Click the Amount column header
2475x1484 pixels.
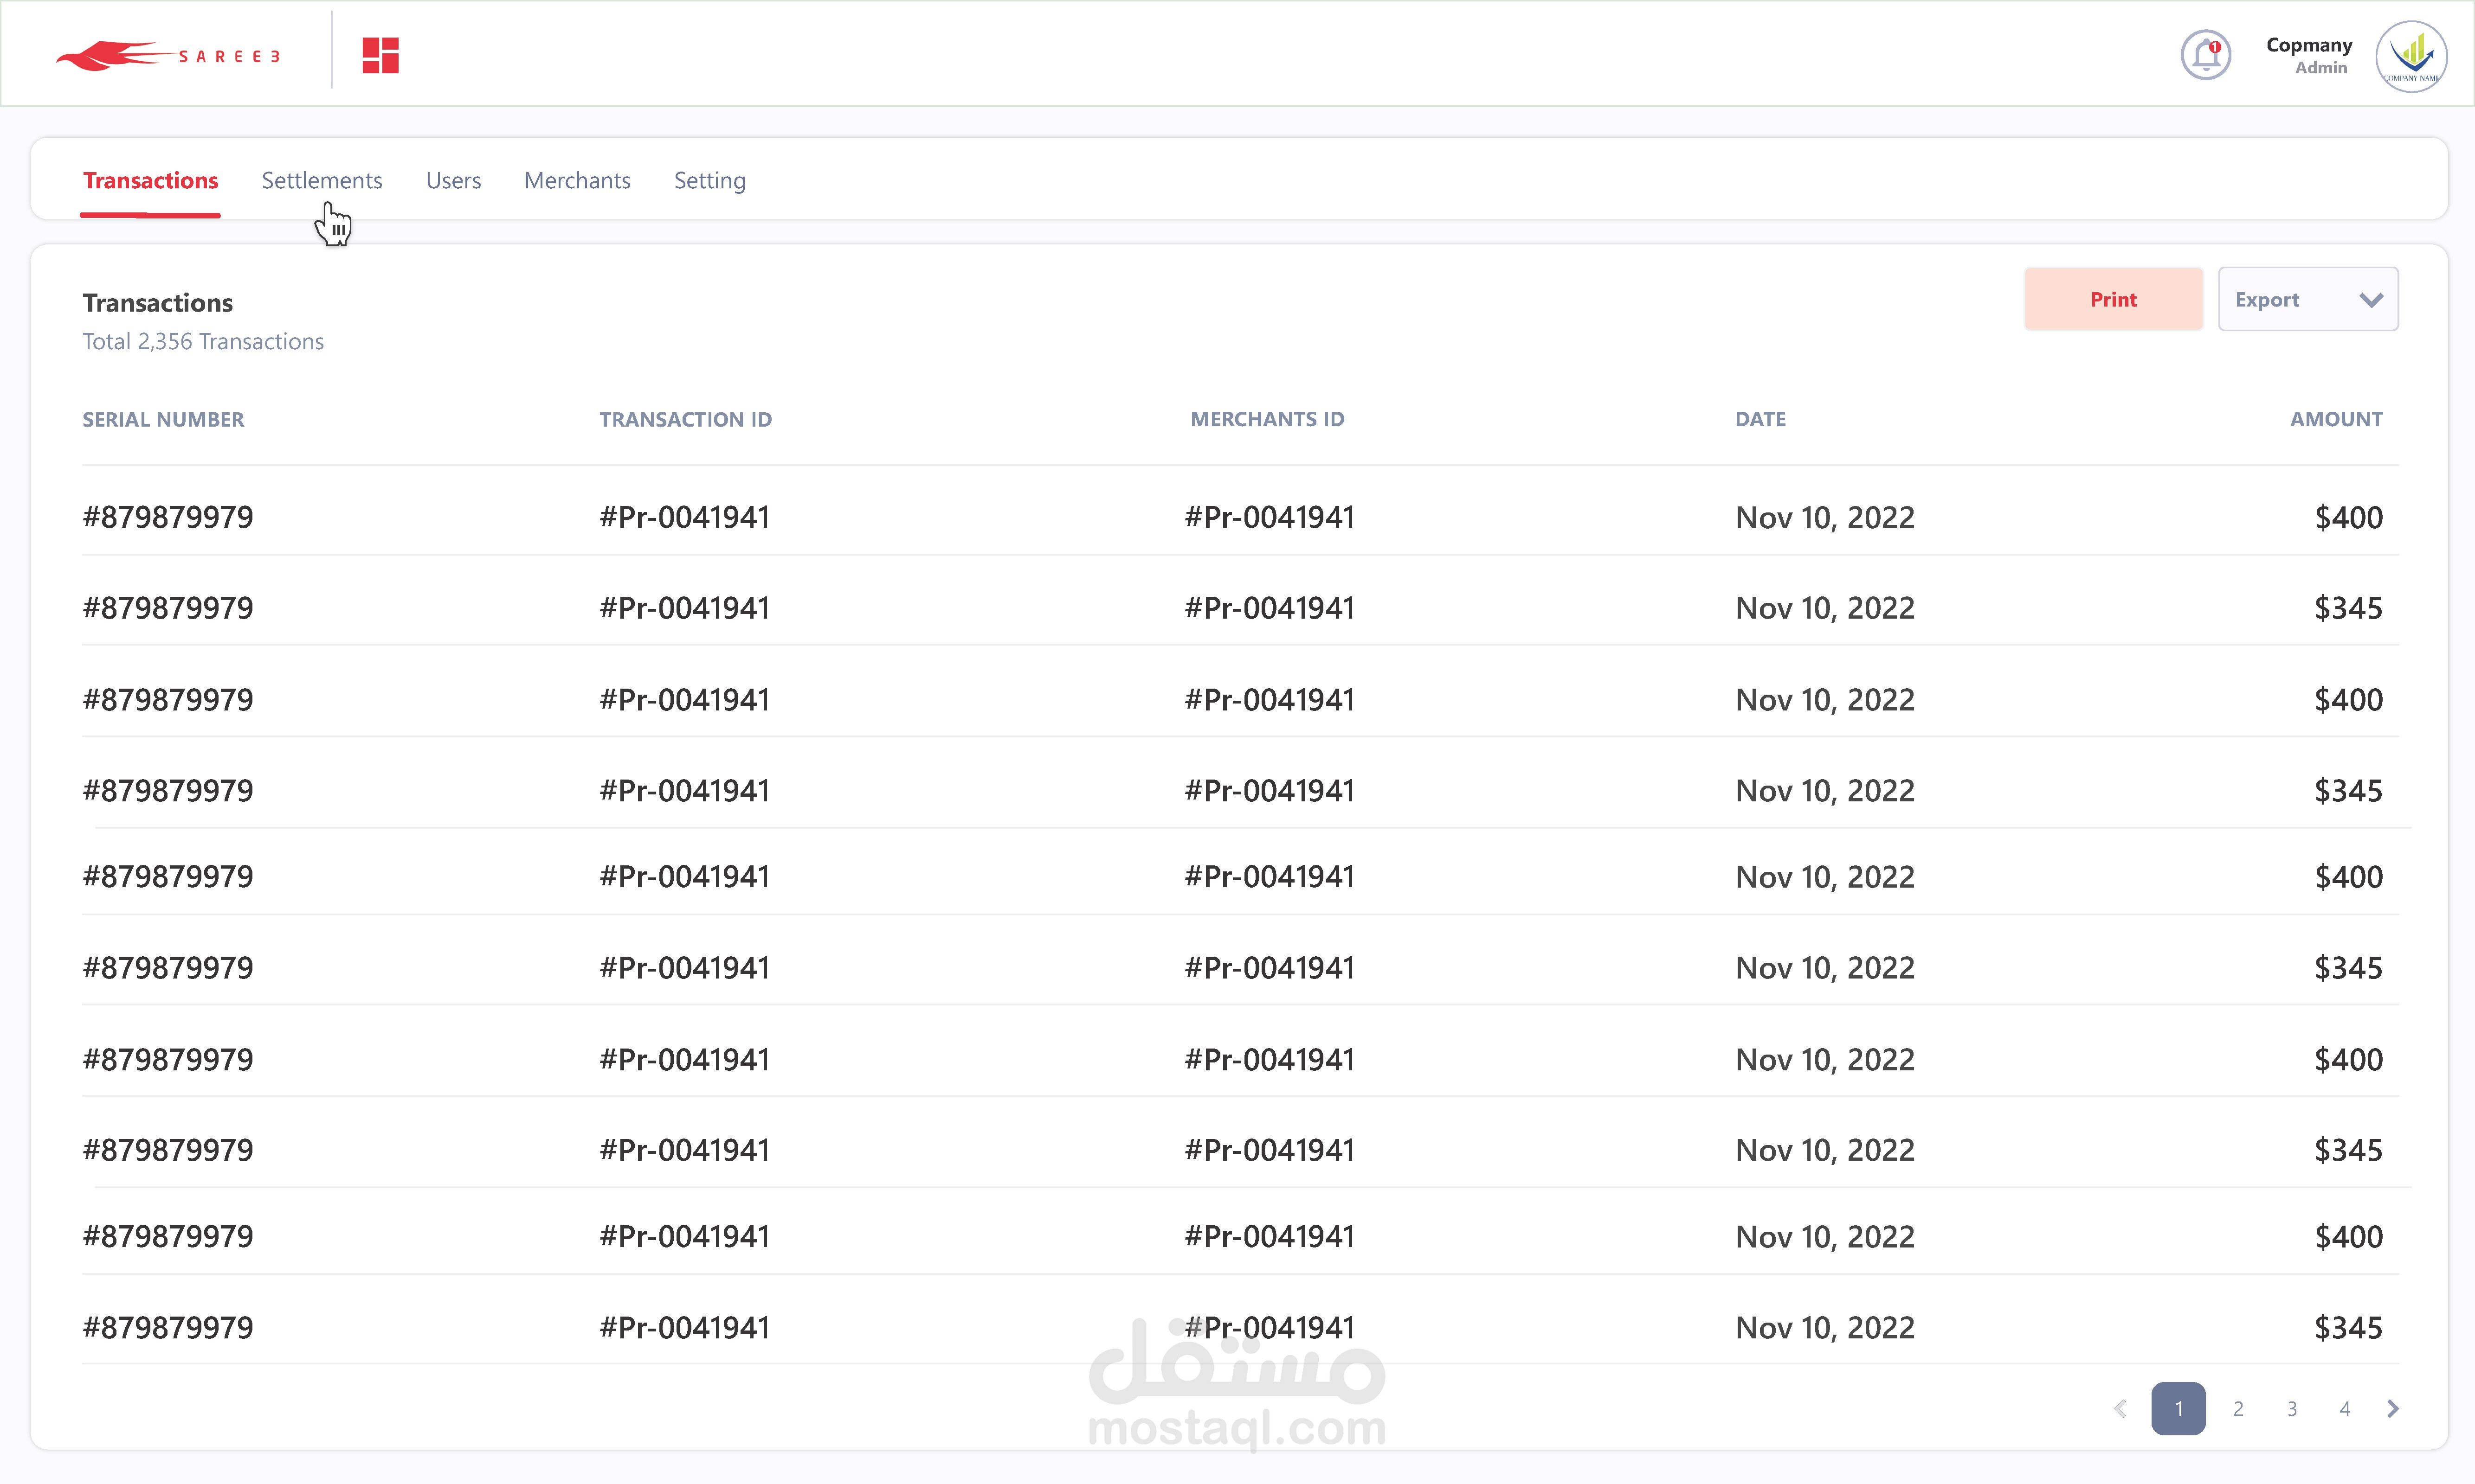pos(2336,419)
